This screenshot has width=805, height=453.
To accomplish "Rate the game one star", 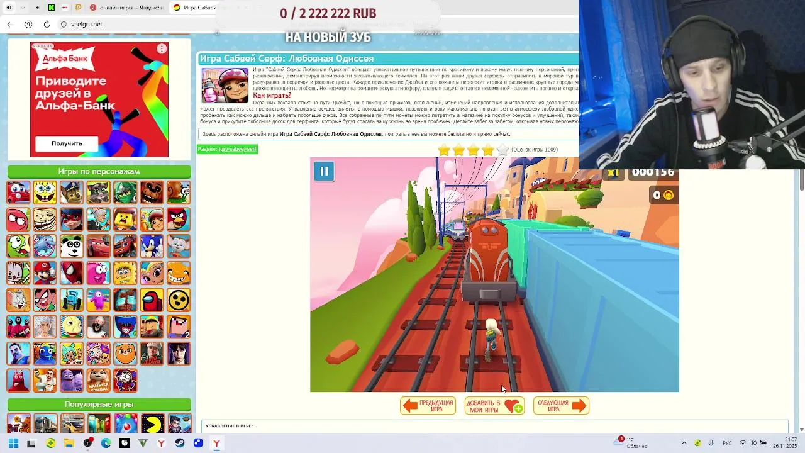I will tap(444, 150).
